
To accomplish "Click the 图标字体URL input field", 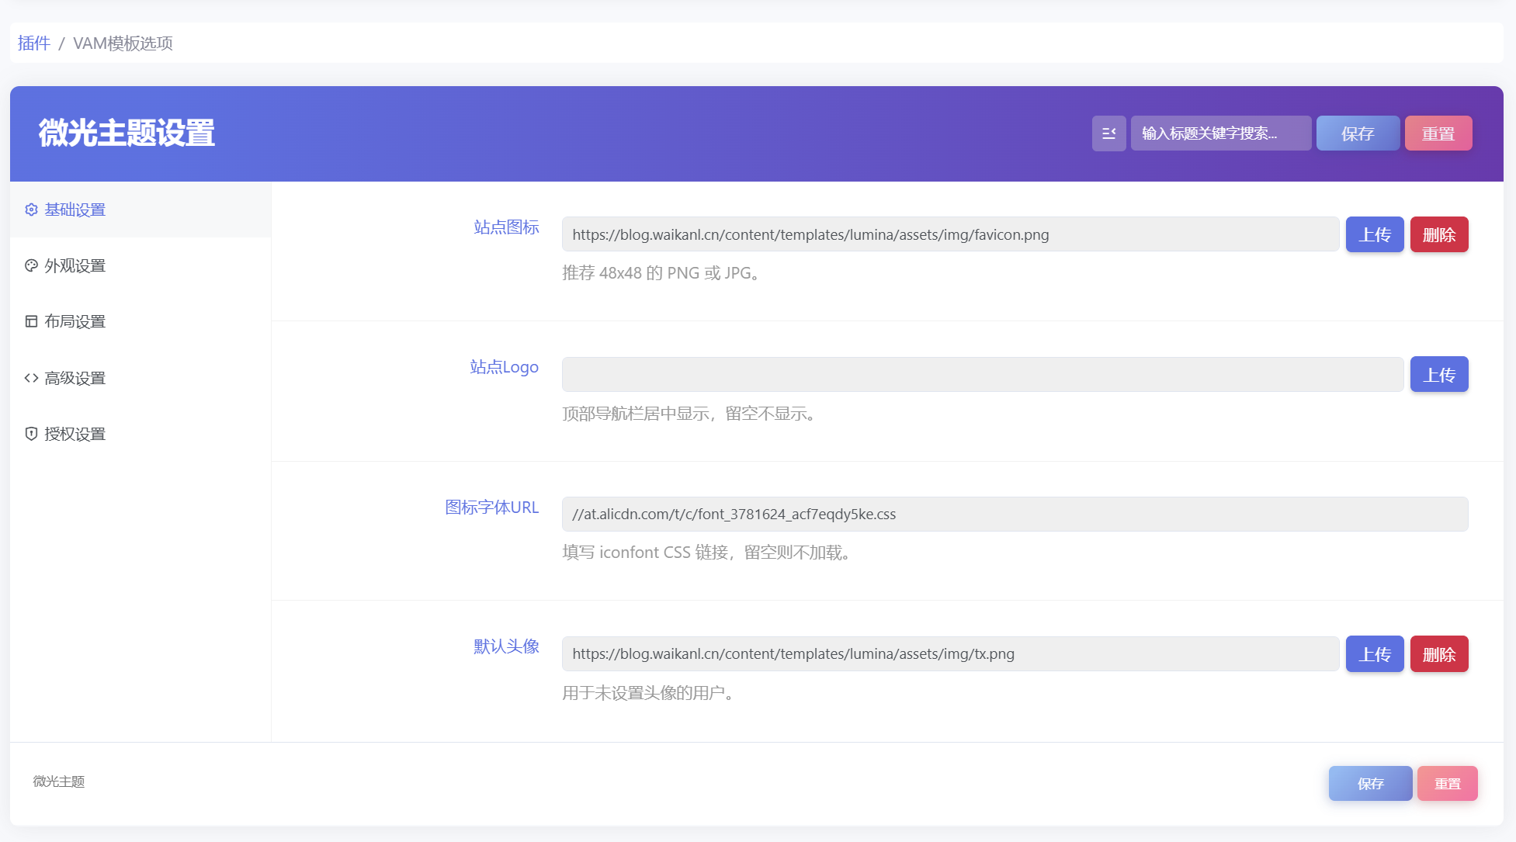I will click(x=1015, y=514).
